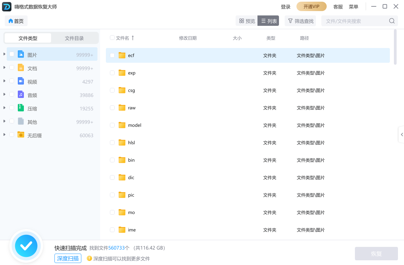Screen dimensions: 404x265
Task: Switch to 列表 list view
Action: (268, 20)
